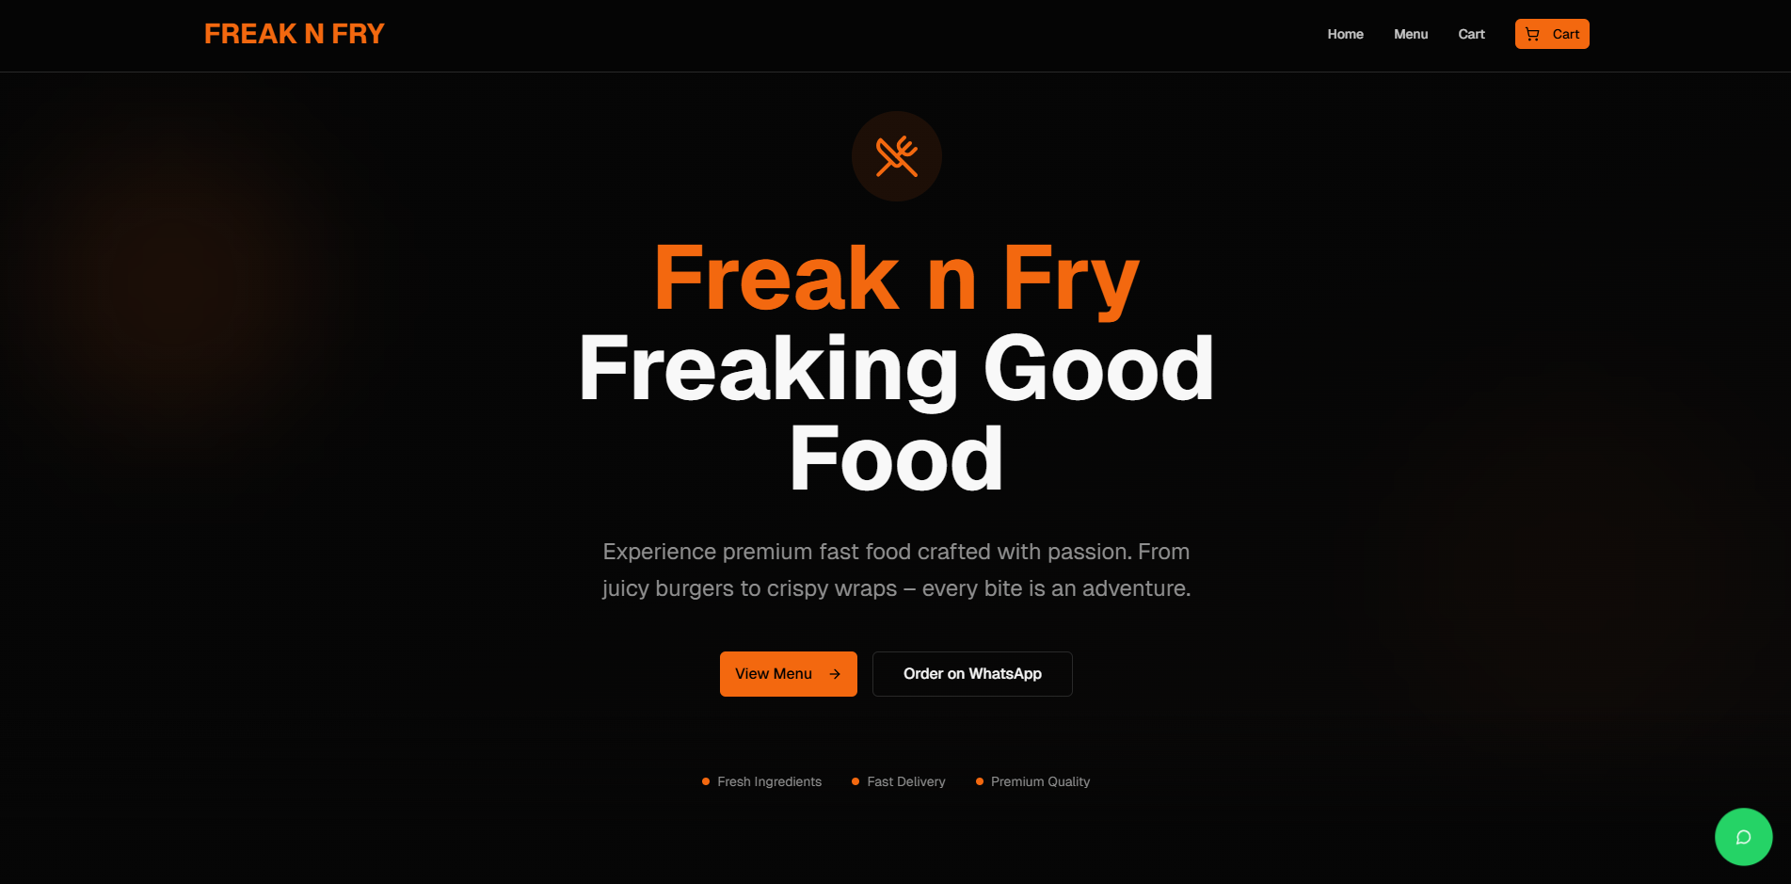Order on WhatsApp button
This screenshot has height=884, width=1791.
972,674
